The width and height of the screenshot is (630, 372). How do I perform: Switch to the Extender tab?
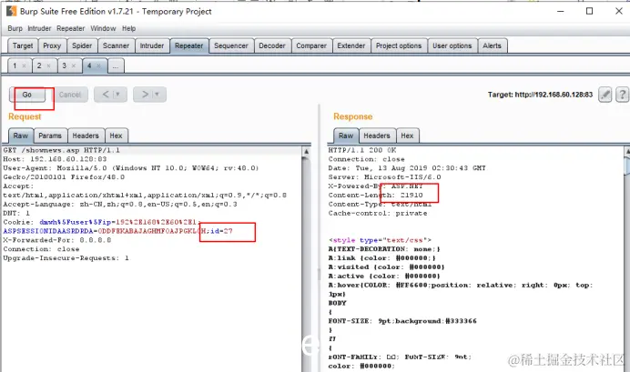point(351,45)
